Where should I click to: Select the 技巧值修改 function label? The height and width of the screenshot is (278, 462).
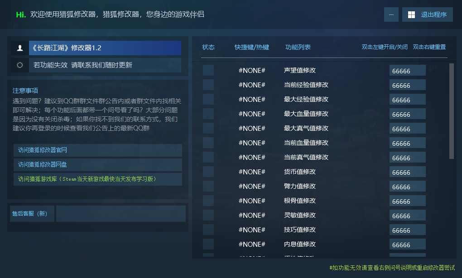300,230
